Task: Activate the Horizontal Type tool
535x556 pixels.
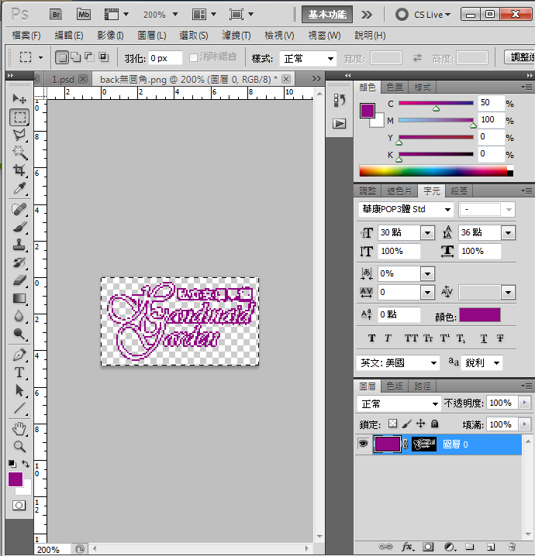Action: (19, 372)
